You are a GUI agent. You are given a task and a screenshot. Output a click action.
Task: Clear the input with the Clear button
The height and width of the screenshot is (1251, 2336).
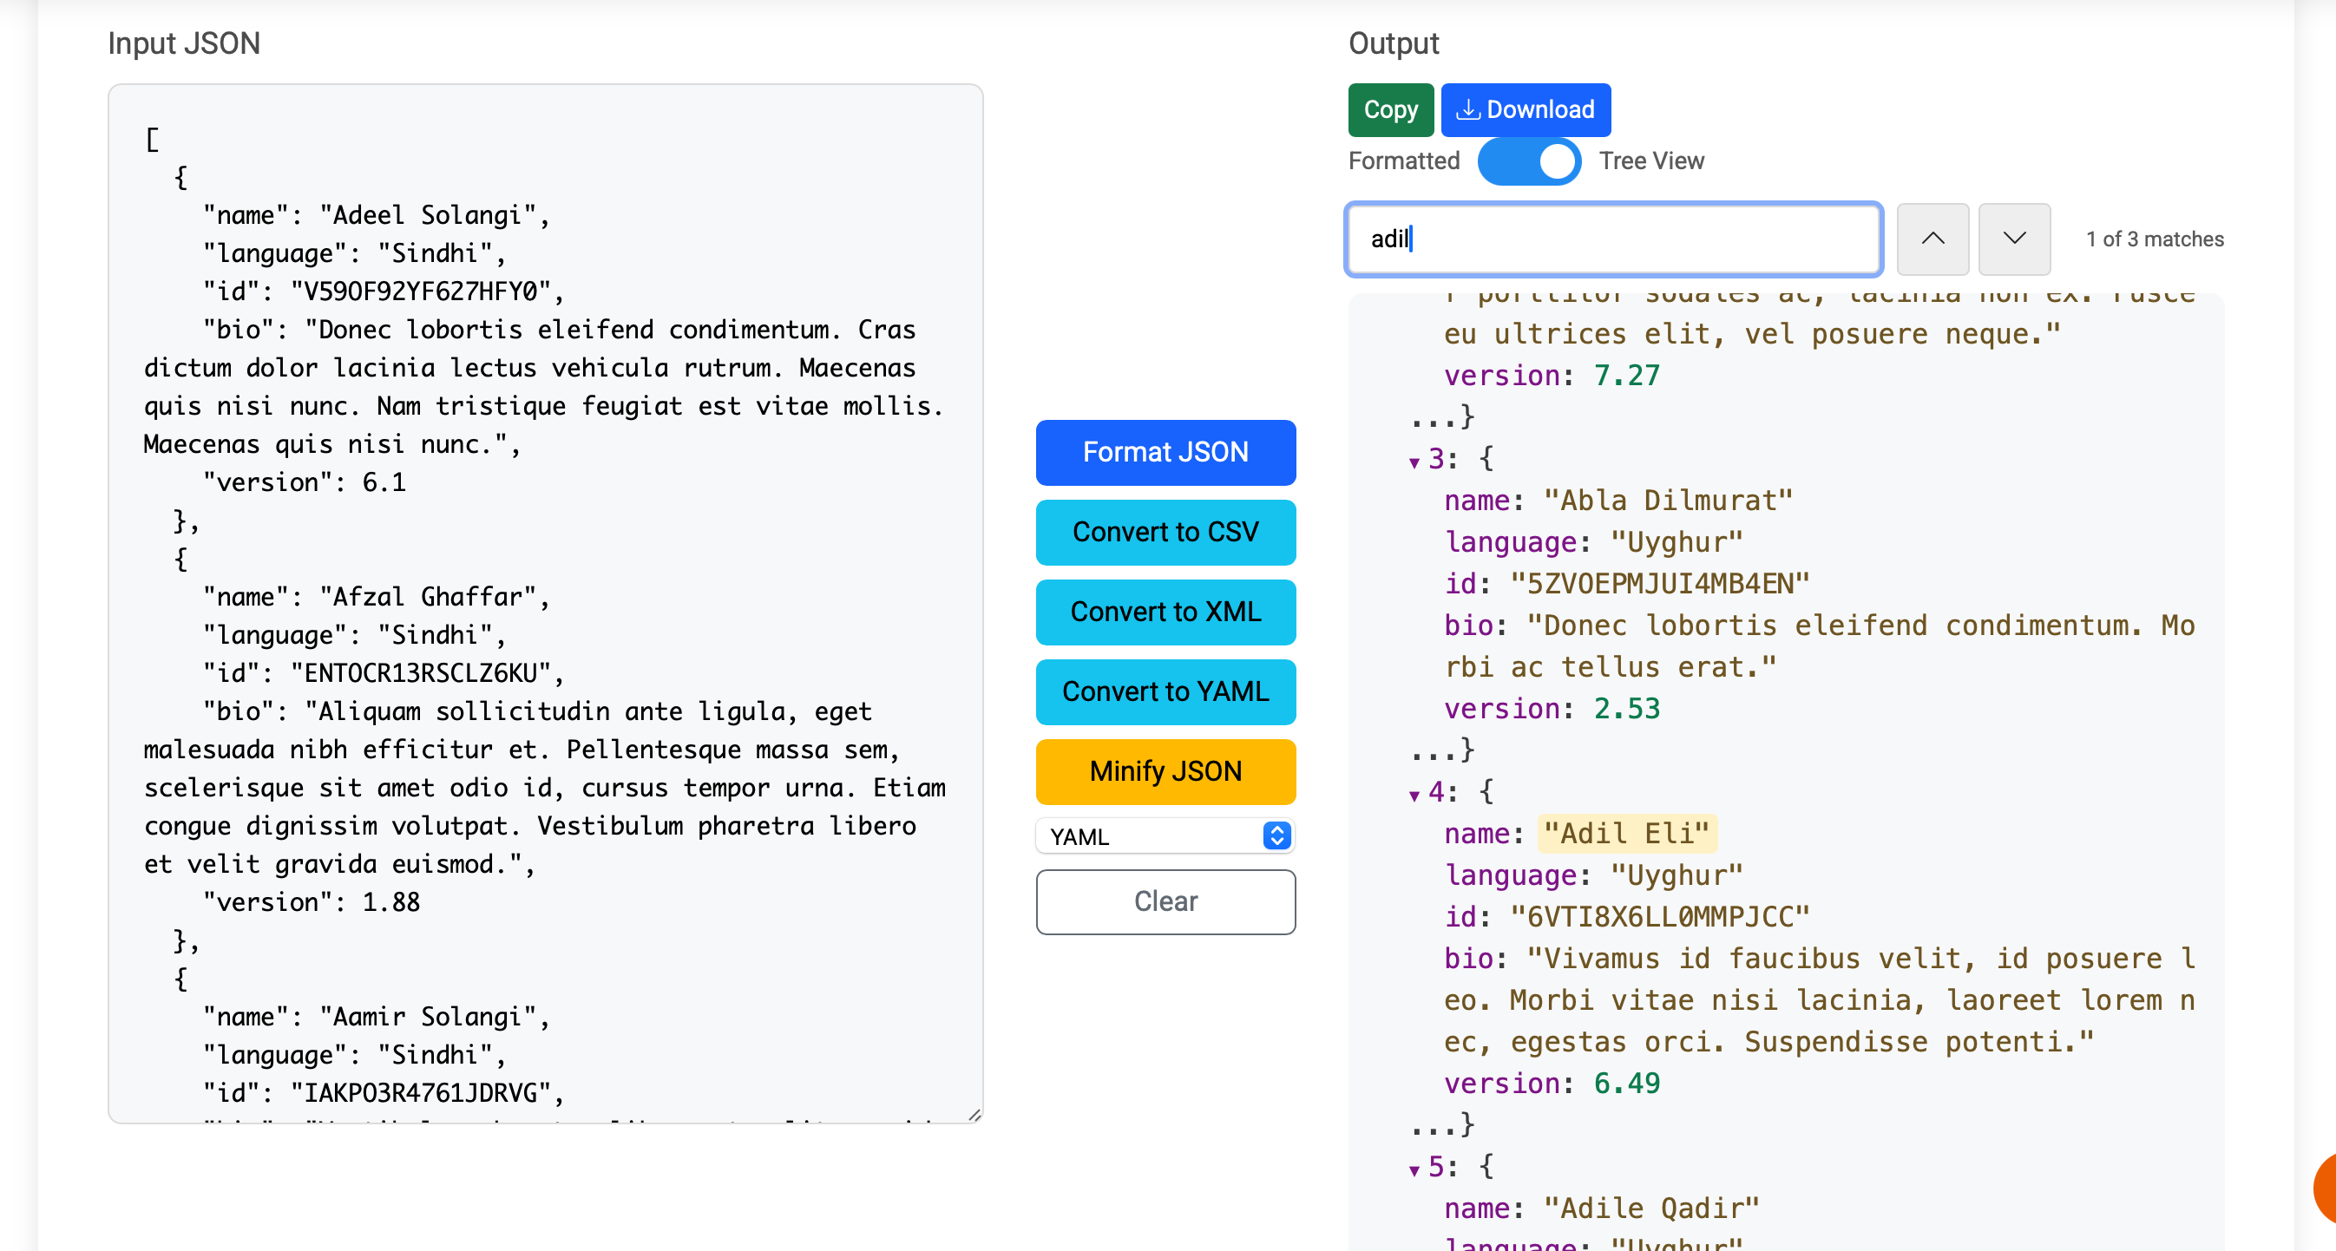[x=1165, y=901]
